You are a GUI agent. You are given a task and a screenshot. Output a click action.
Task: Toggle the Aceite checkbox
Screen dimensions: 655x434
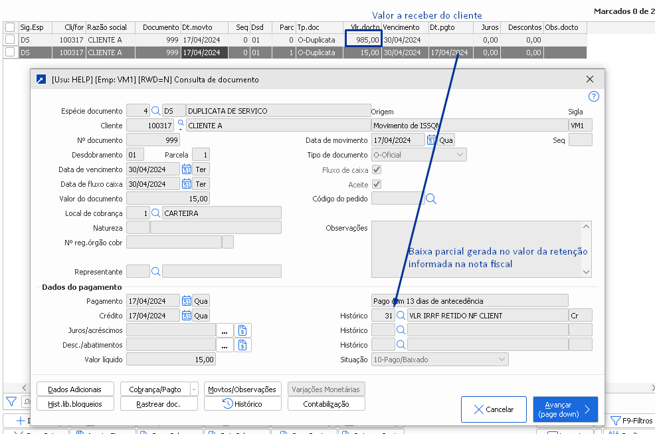point(377,185)
